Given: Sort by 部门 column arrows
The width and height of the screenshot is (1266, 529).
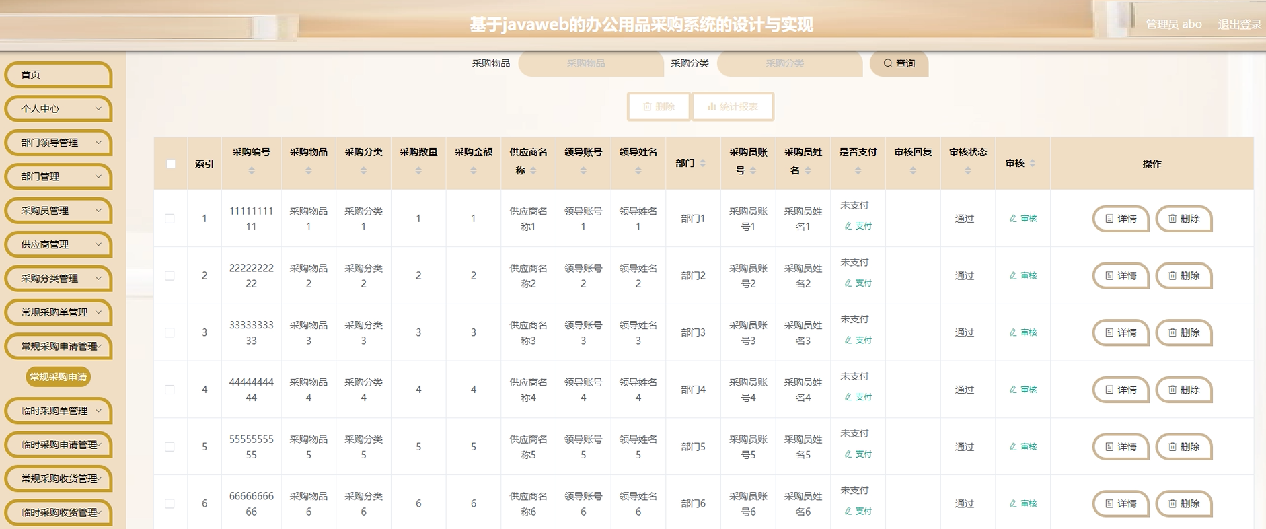Looking at the screenshot, I should 703,164.
